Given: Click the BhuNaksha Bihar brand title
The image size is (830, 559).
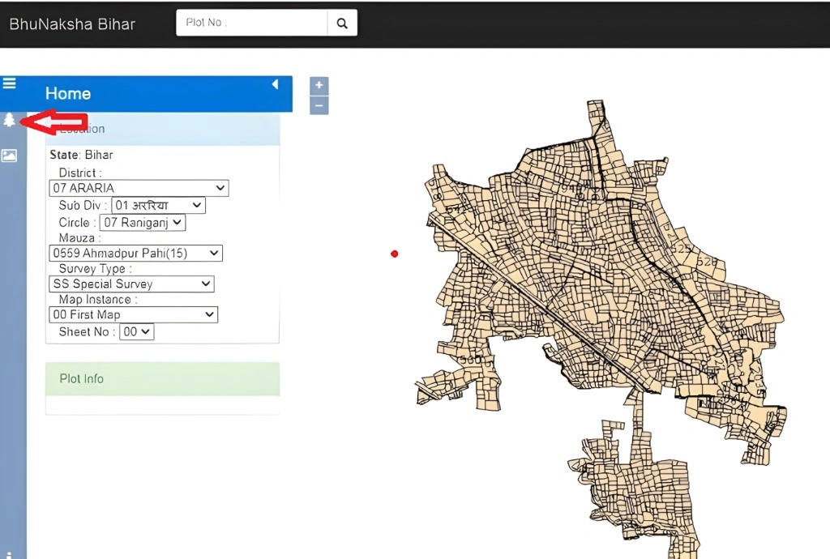Looking at the screenshot, I should 72,24.
